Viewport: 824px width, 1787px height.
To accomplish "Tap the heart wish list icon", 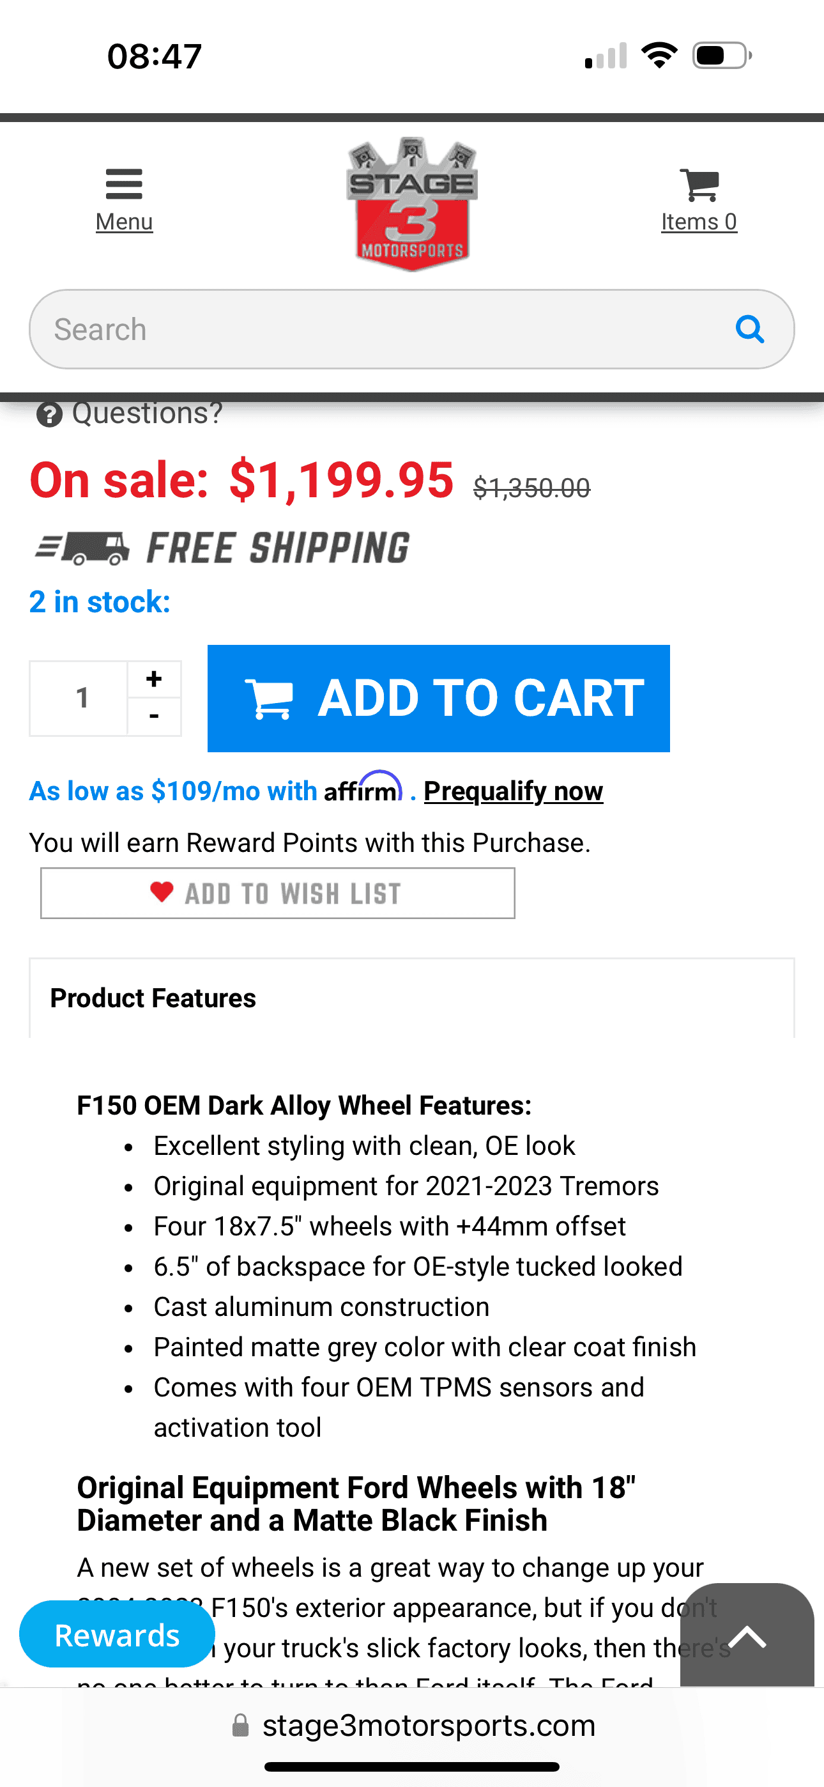I will [162, 892].
